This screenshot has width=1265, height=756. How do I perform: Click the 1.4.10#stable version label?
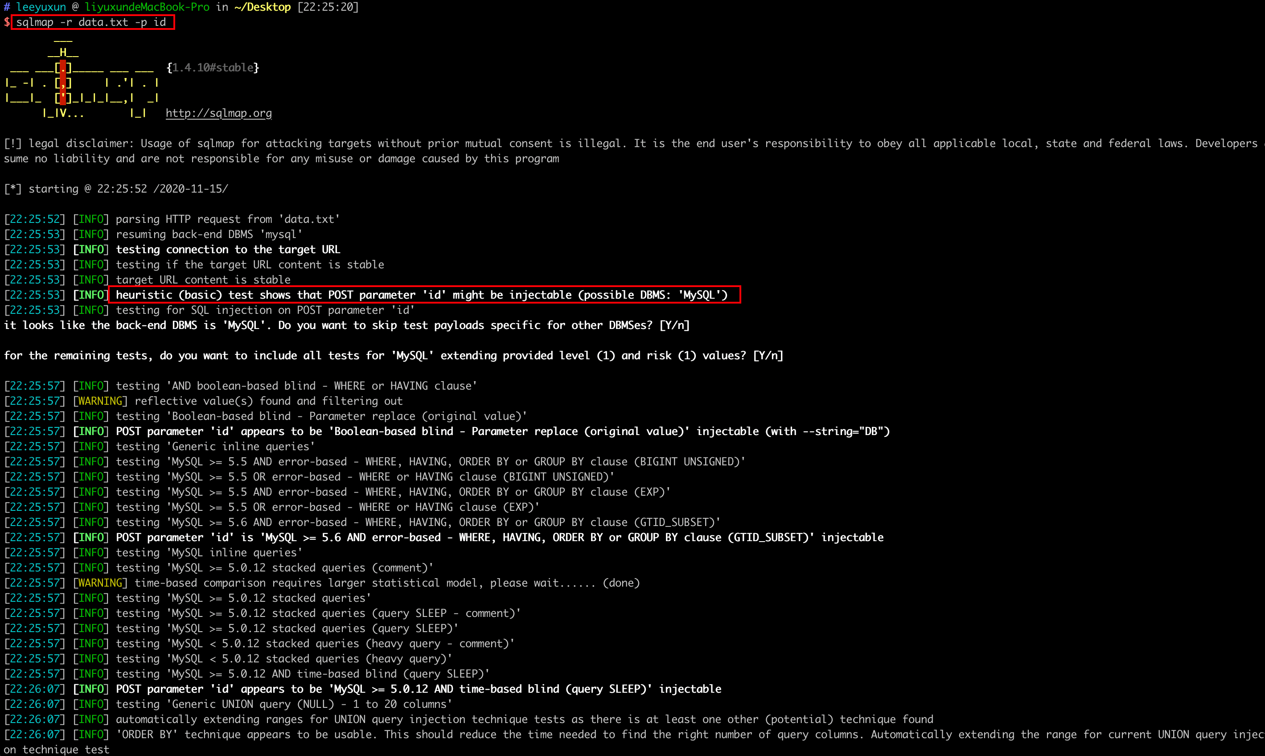(213, 68)
